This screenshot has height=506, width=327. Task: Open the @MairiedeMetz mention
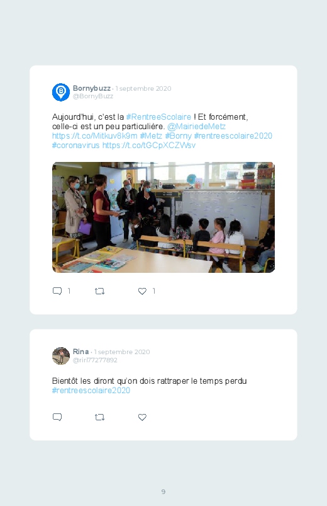pyautogui.click(x=196, y=126)
